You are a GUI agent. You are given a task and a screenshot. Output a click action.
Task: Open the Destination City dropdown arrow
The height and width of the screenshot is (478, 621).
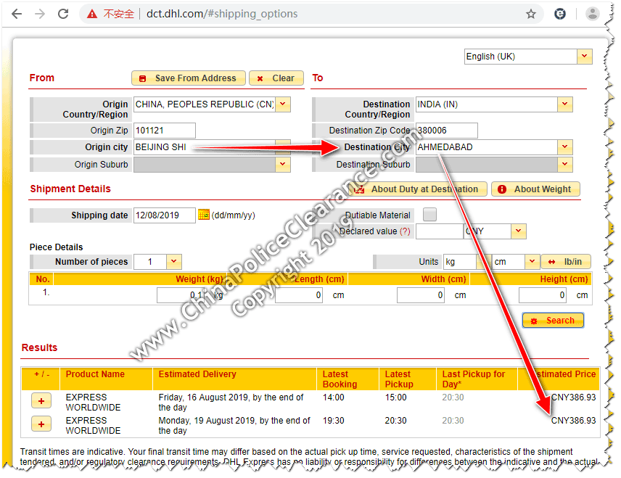[564, 147]
